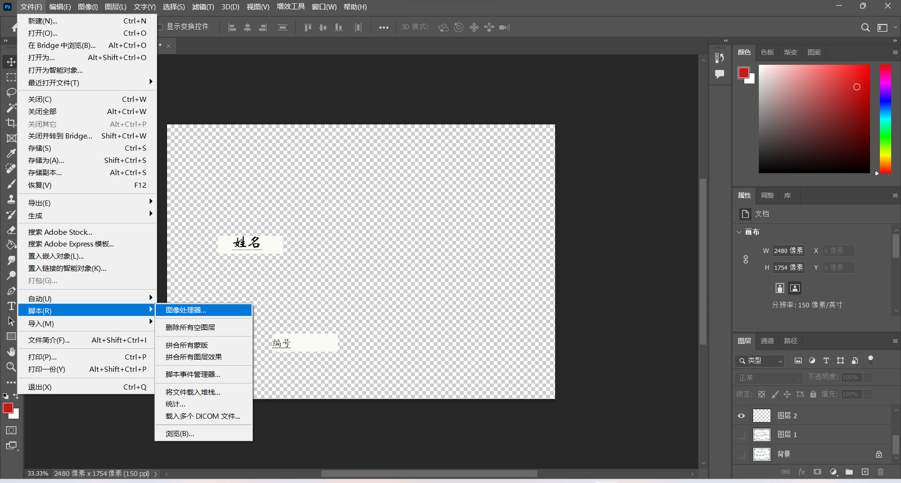Toggle visibility of 背景 layer
901x483 pixels.
click(741, 454)
